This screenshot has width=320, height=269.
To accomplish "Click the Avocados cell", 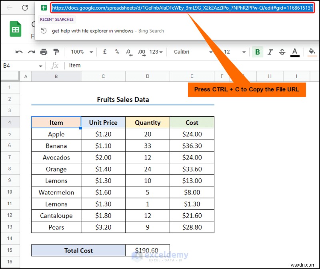I will 56,158.
